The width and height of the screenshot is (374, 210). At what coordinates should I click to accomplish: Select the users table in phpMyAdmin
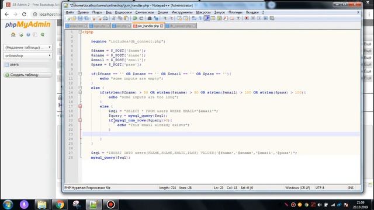[14, 65]
